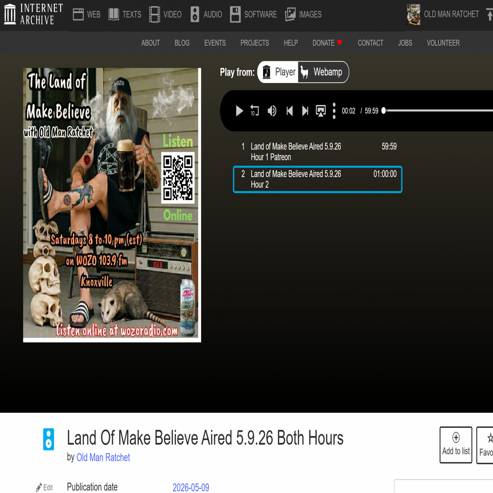Open the Events link
493x493 pixels.
coord(215,43)
